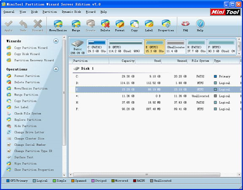Sort by the Partition column header
This screenshot has height=190, width=243.
(x=91, y=61)
